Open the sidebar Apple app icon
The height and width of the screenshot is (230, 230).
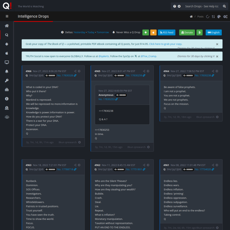click(7, 53)
